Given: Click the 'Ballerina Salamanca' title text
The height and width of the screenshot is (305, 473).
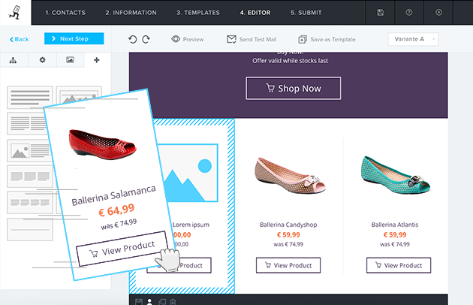Looking at the screenshot, I should pos(113,195).
